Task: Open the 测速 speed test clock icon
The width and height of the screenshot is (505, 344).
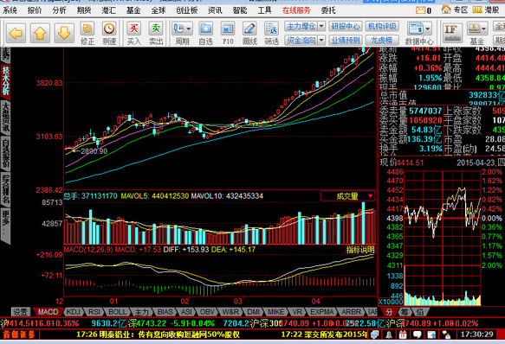Action: pos(109,33)
